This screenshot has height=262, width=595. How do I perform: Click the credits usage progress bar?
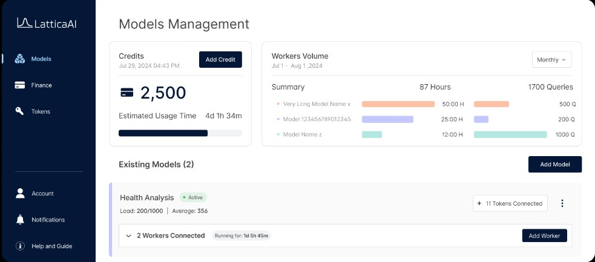[x=180, y=133]
